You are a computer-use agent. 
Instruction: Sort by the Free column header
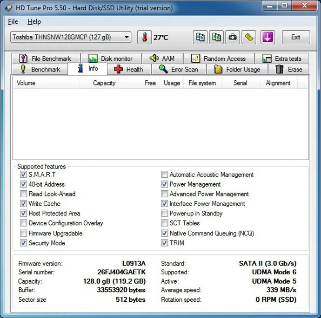(x=139, y=83)
